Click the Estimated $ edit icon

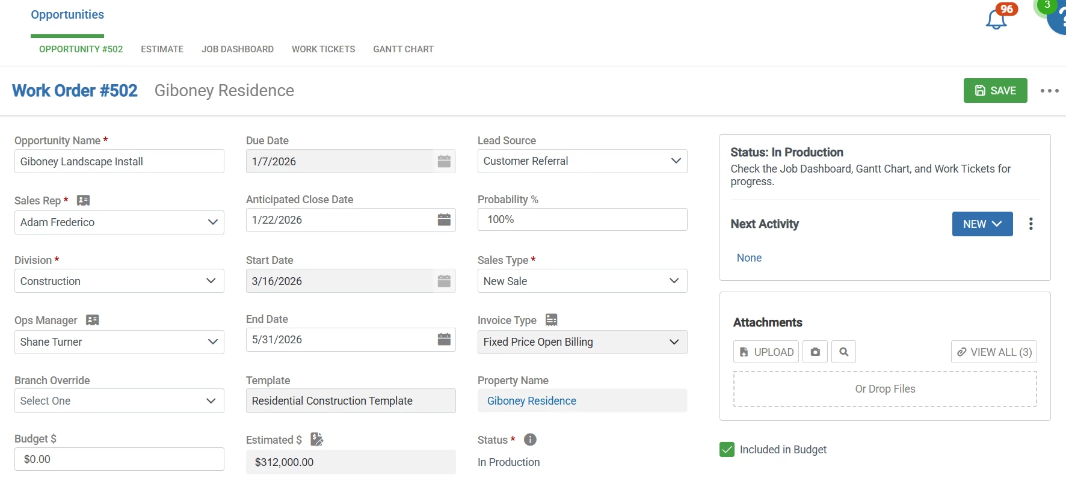point(316,439)
